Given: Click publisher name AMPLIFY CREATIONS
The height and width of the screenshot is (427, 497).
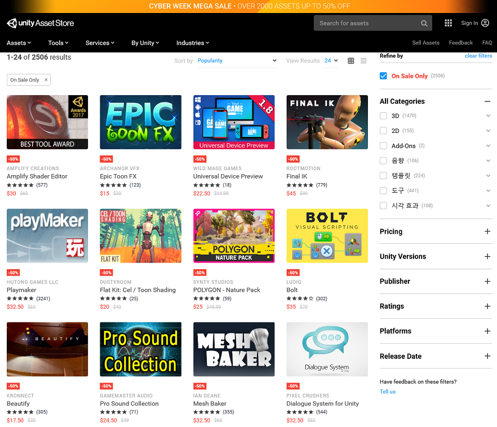Looking at the screenshot, I should click(33, 168).
